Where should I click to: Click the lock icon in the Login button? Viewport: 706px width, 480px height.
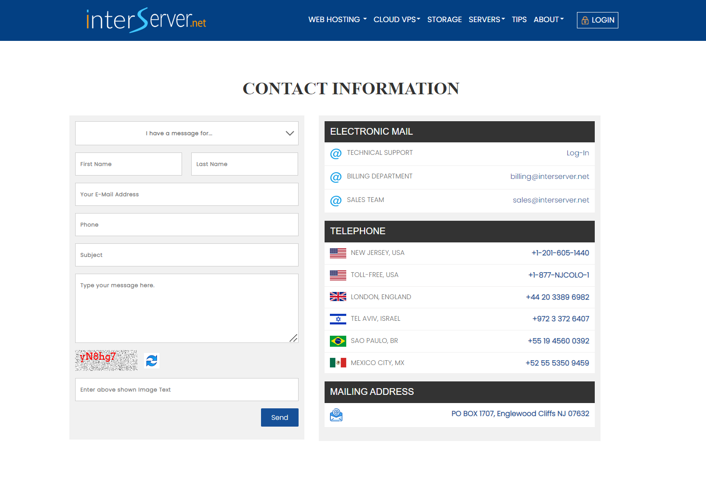pos(585,20)
